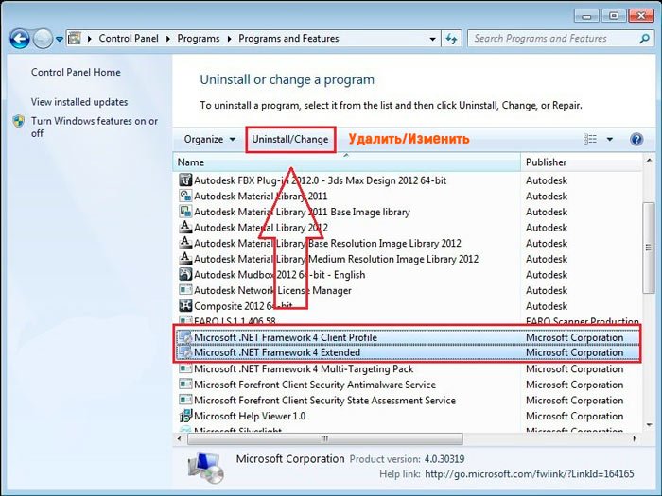The height and width of the screenshot is (496, 662).
Task: Click Microsoft Corporation publisher of .NET Extended
Action: [575, 352]
